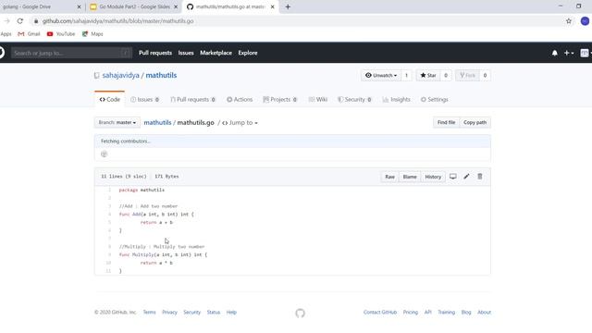Open the YouTube bookmark
The image size is (592, 333).
[x=61, y=34]
